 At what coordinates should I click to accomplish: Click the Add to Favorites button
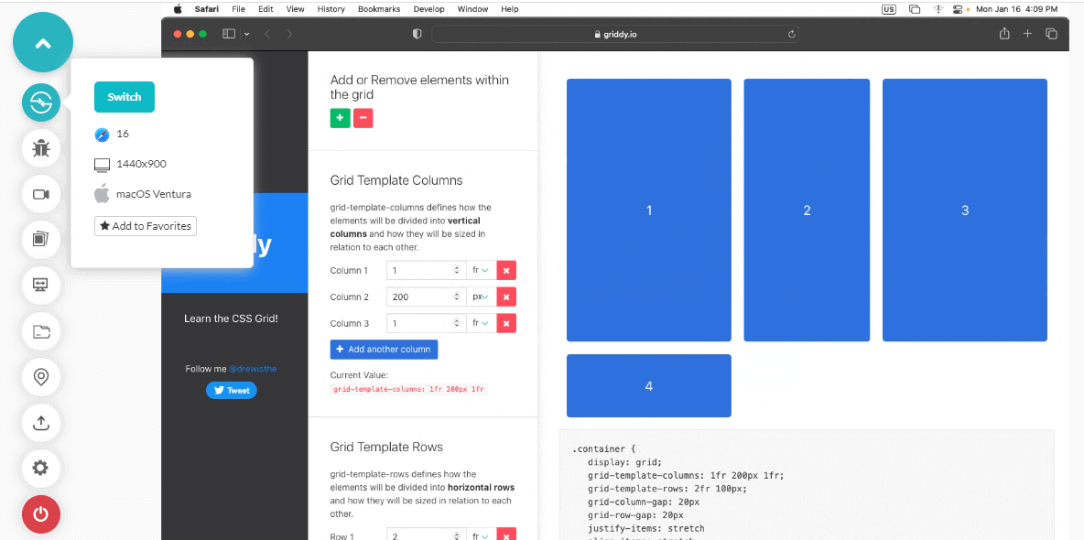(x=146, y=226)
